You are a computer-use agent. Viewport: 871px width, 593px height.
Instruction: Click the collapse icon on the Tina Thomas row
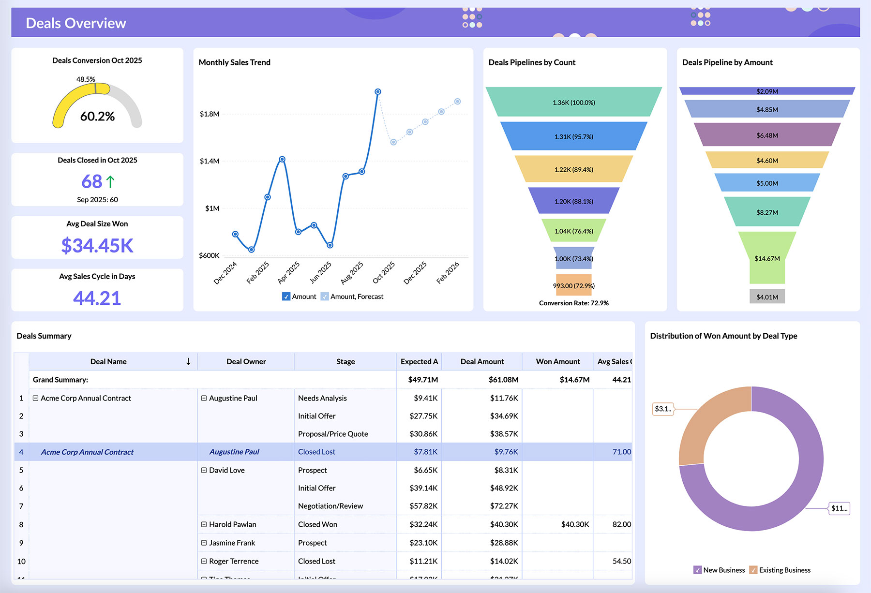click(204, 578)
